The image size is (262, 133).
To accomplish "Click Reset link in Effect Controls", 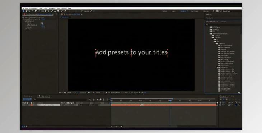I will [43, 19].
